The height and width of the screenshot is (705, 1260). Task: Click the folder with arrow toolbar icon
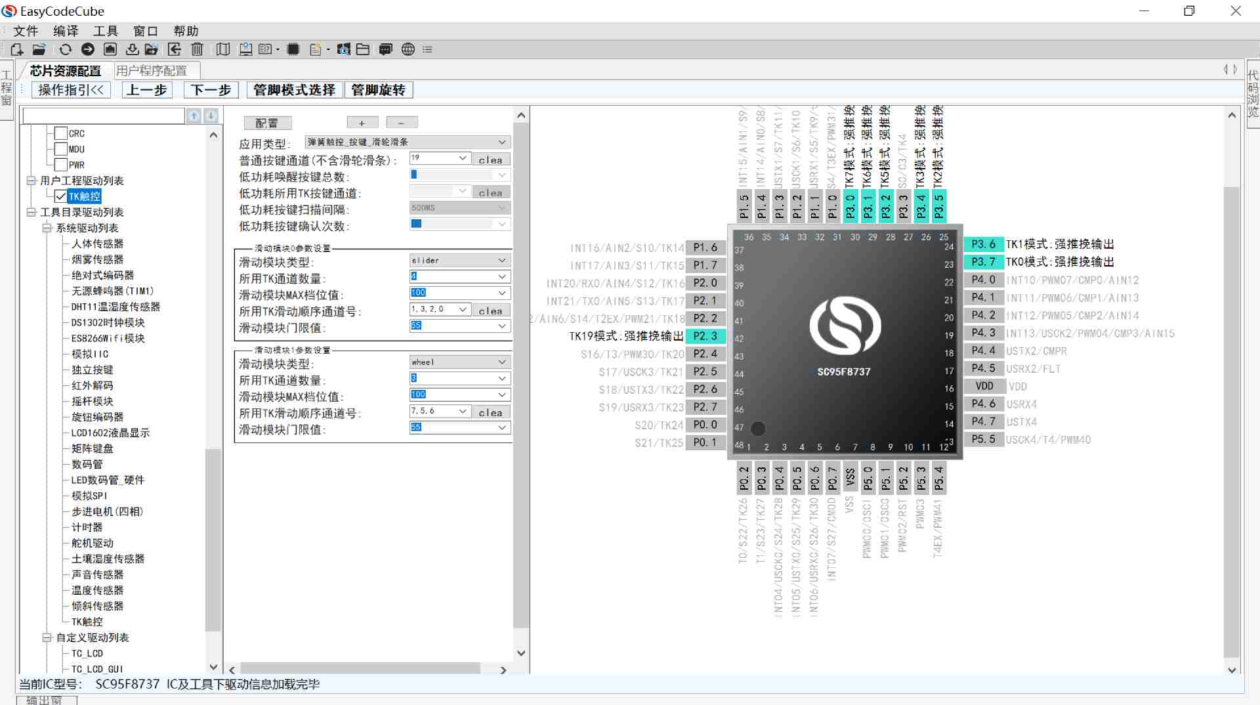[152, 49]
